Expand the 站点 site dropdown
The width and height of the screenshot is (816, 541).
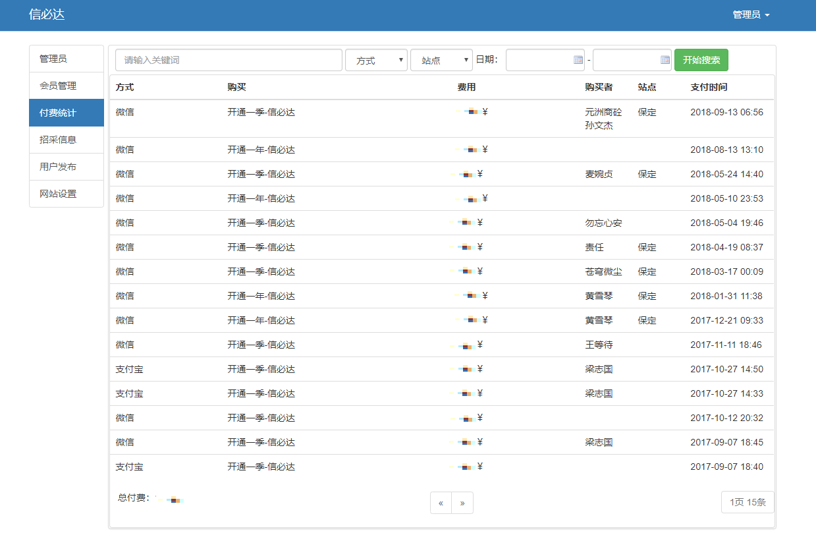click(x=441, y=60)
